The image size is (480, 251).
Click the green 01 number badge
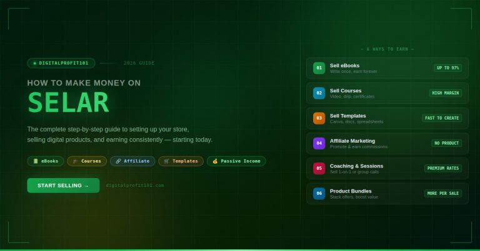[319, 68]
